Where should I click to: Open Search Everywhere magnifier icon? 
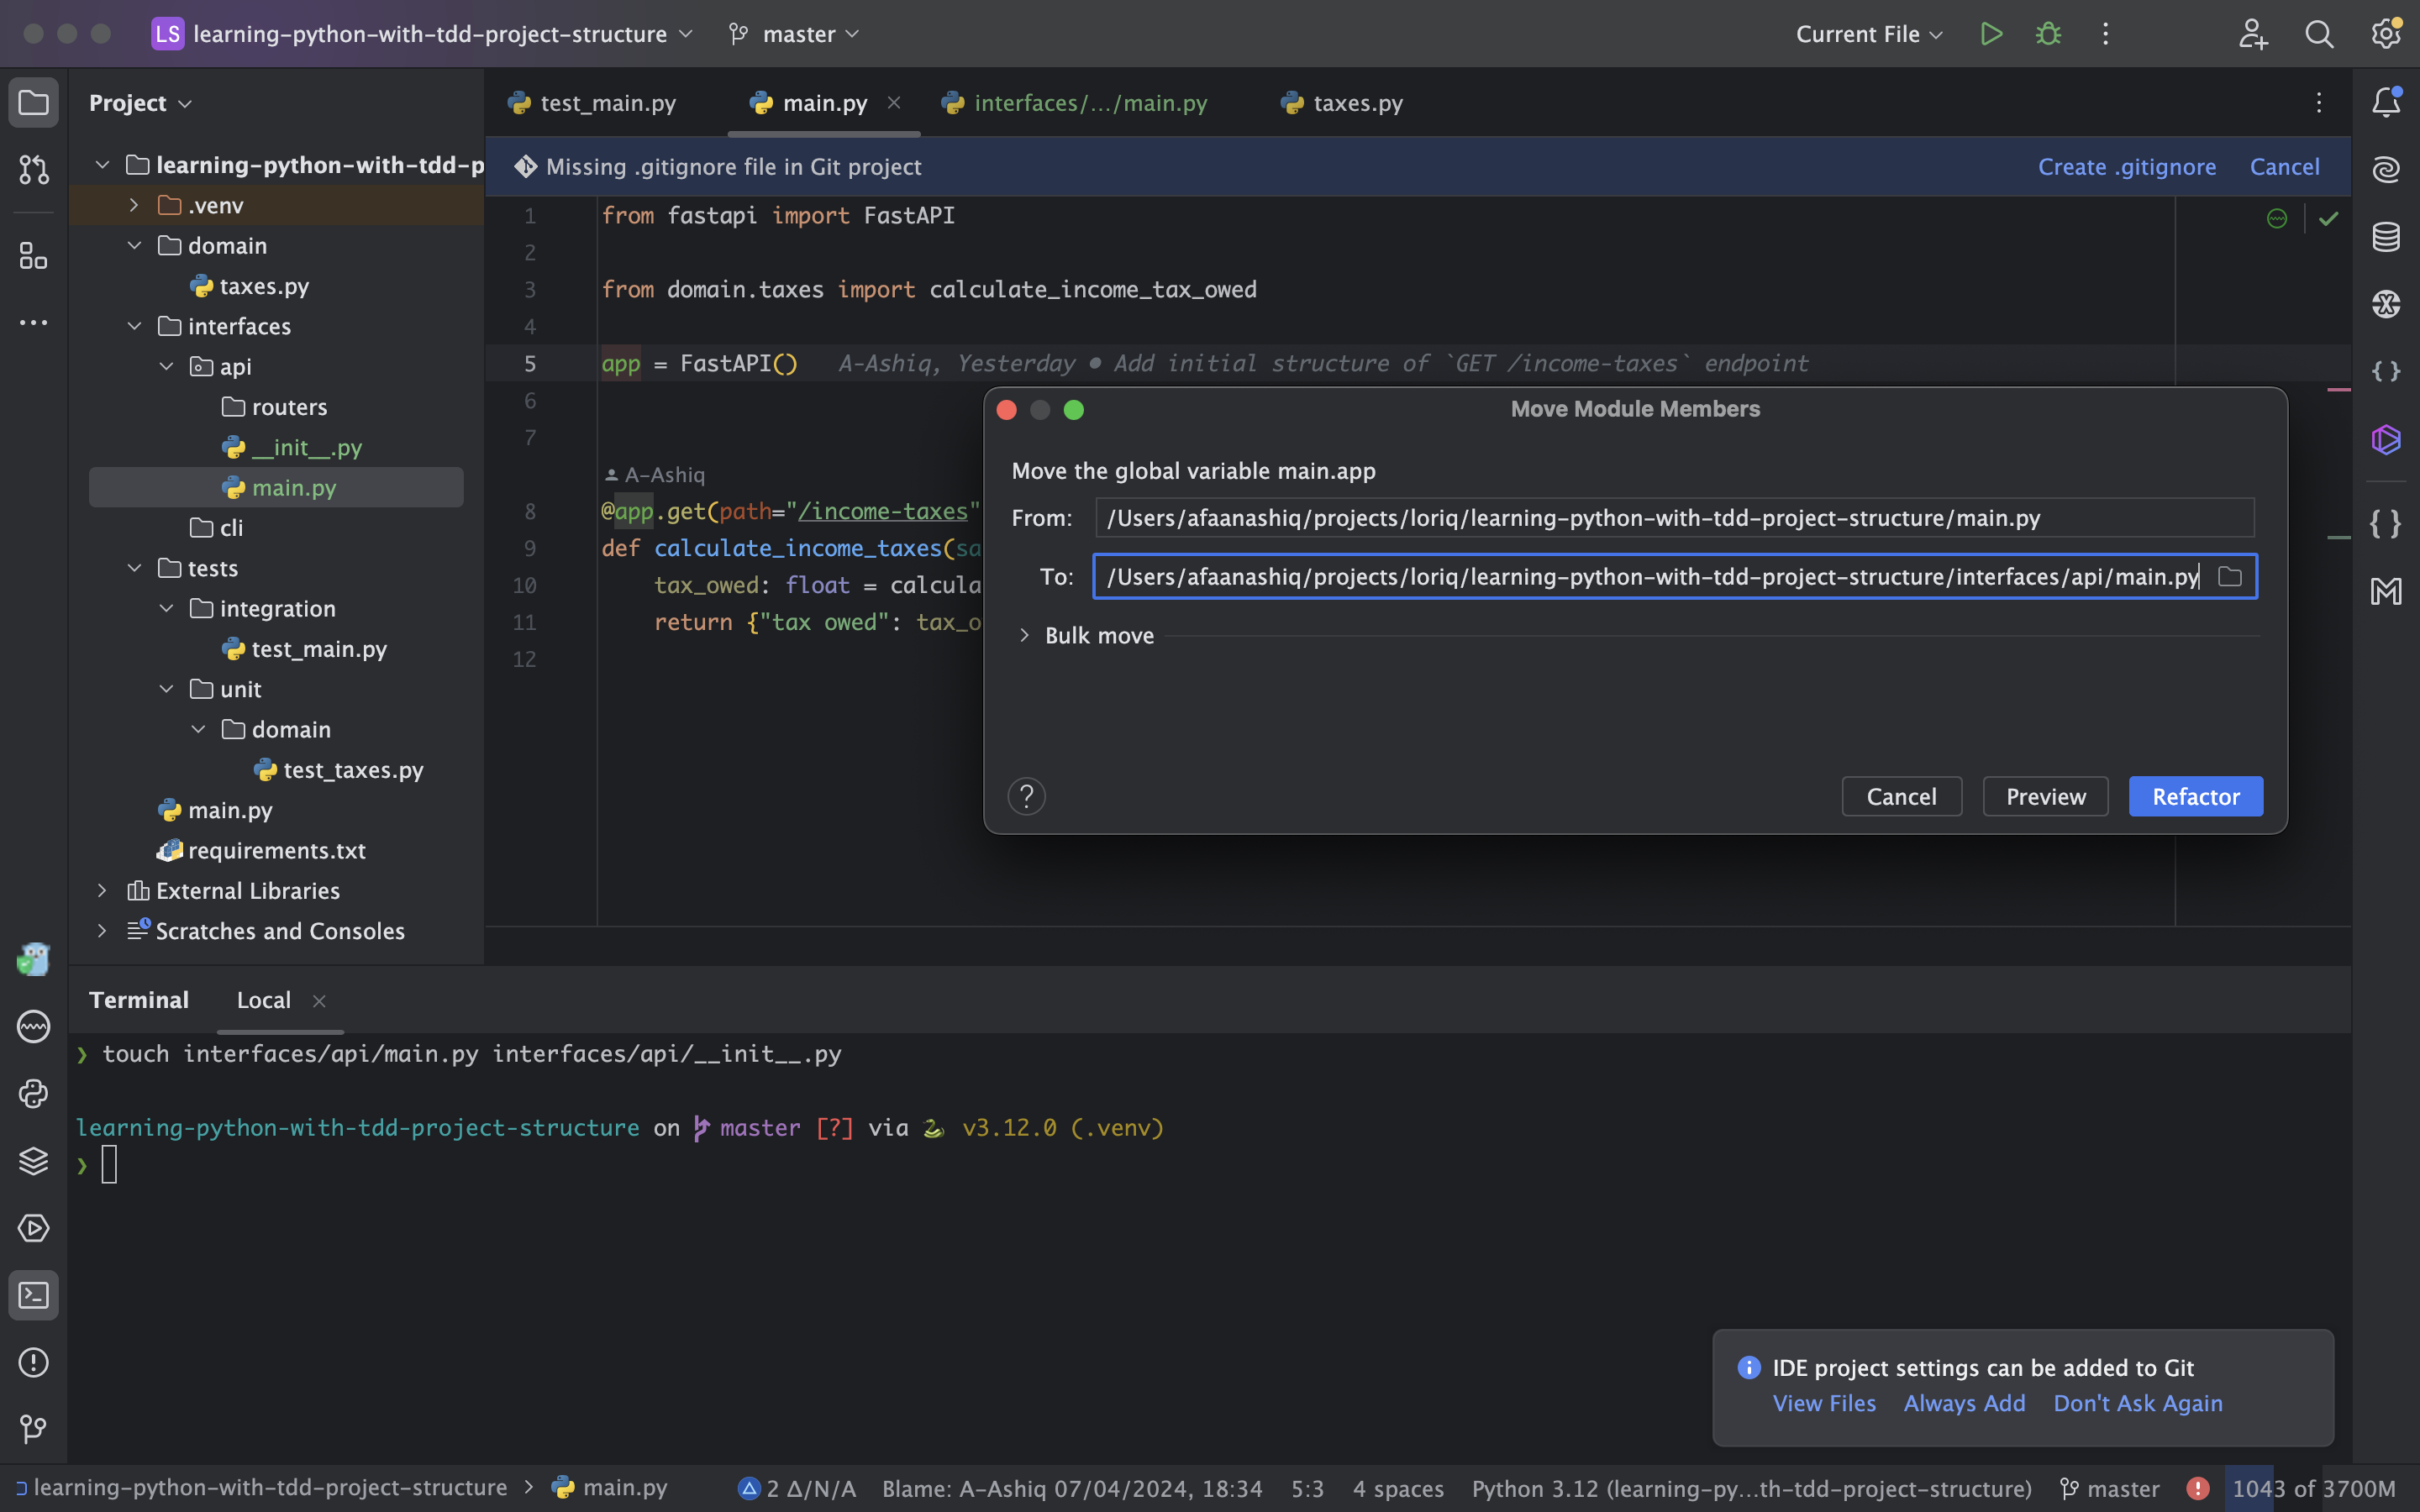pyautogui.click(x=2319, y=34)
